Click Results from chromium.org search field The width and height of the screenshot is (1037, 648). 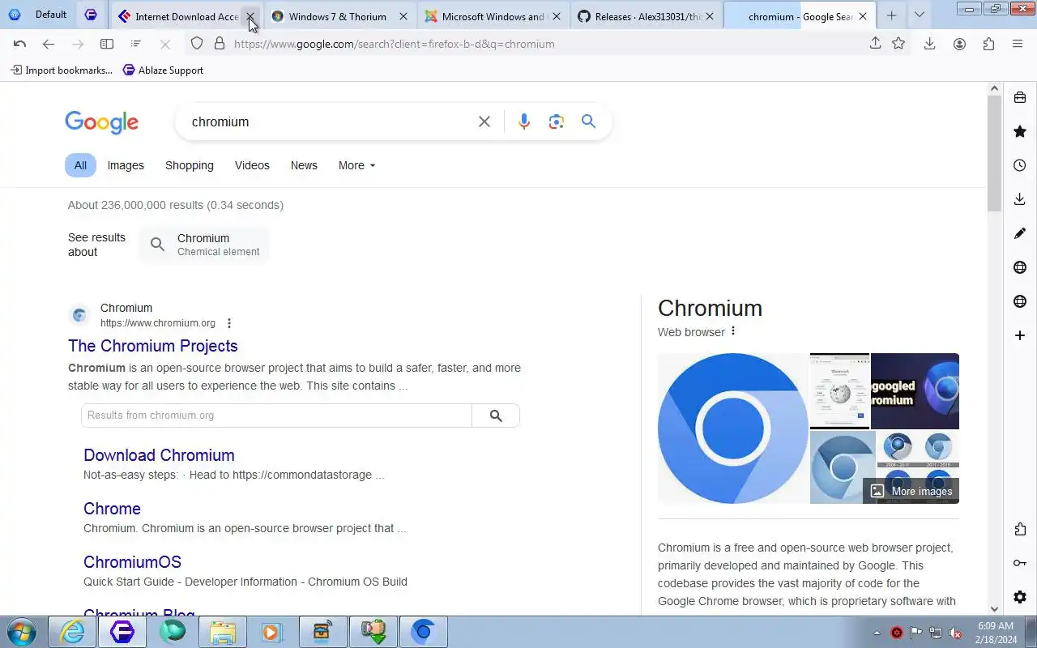pos(276,416)
